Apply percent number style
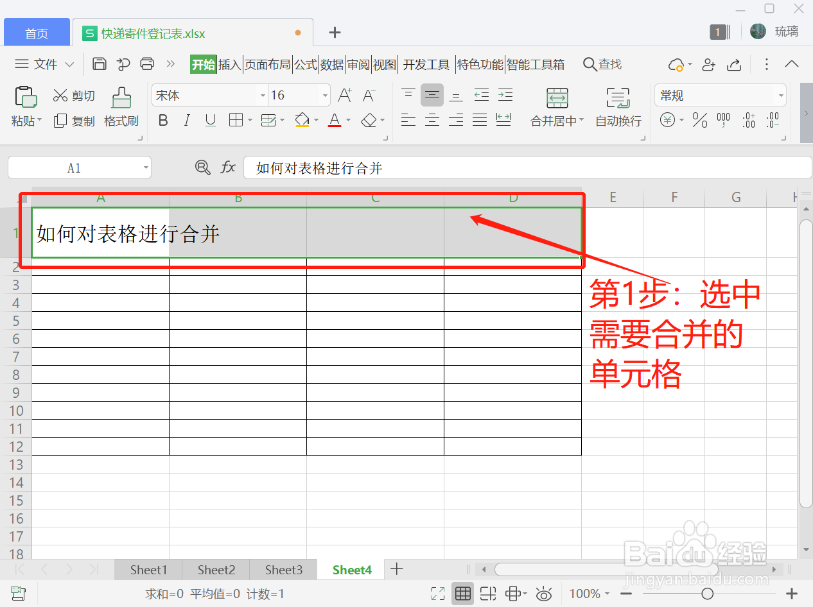813x607 pixels. pyautogui.click(x=699, y=121)
